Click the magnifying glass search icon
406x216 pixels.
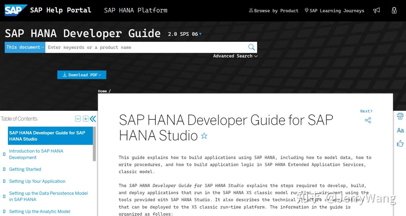pyautogui.click(x=251, y=47)
